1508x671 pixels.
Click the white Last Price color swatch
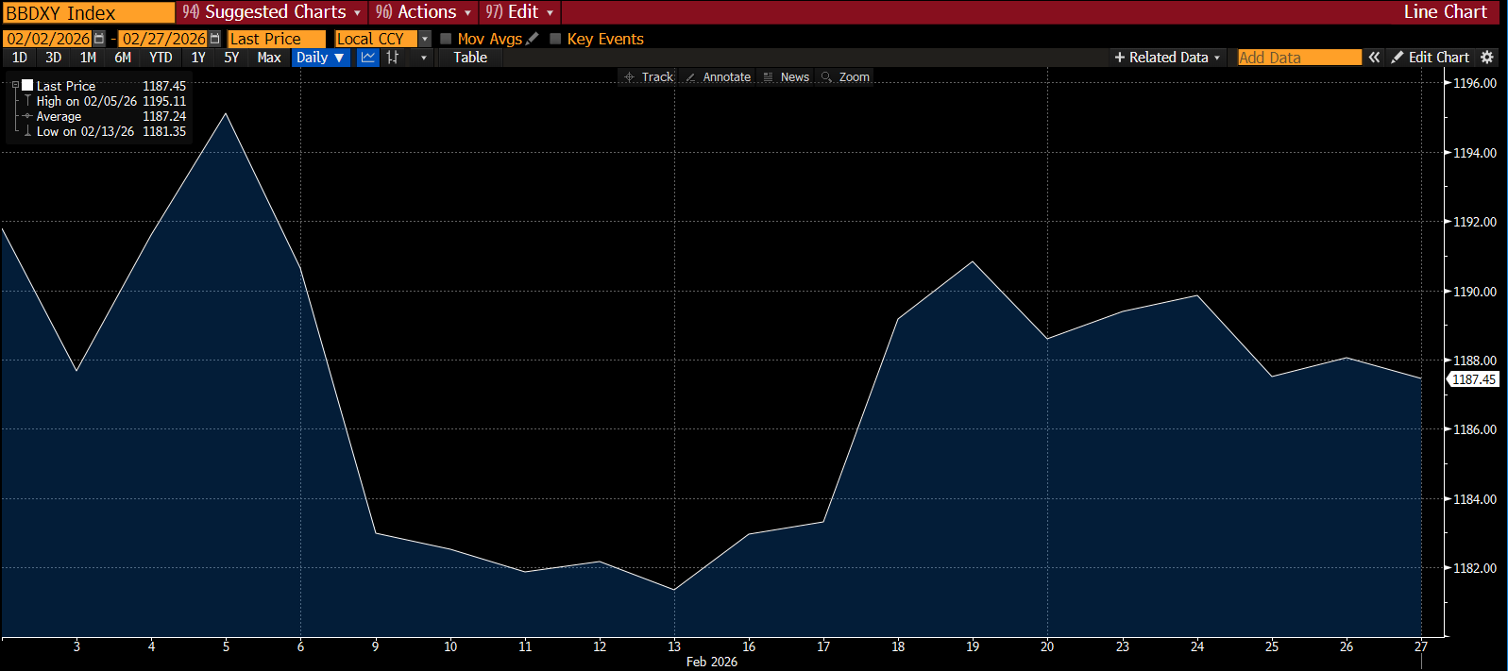pyautogui.click(x=27, y=85)
